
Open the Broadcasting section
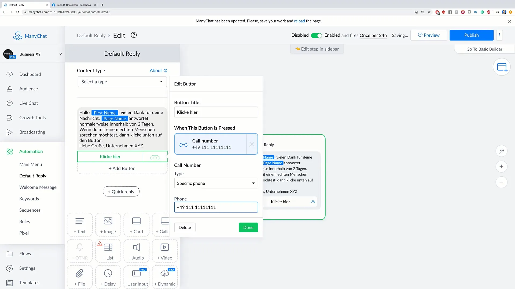[x=32, y=132]
